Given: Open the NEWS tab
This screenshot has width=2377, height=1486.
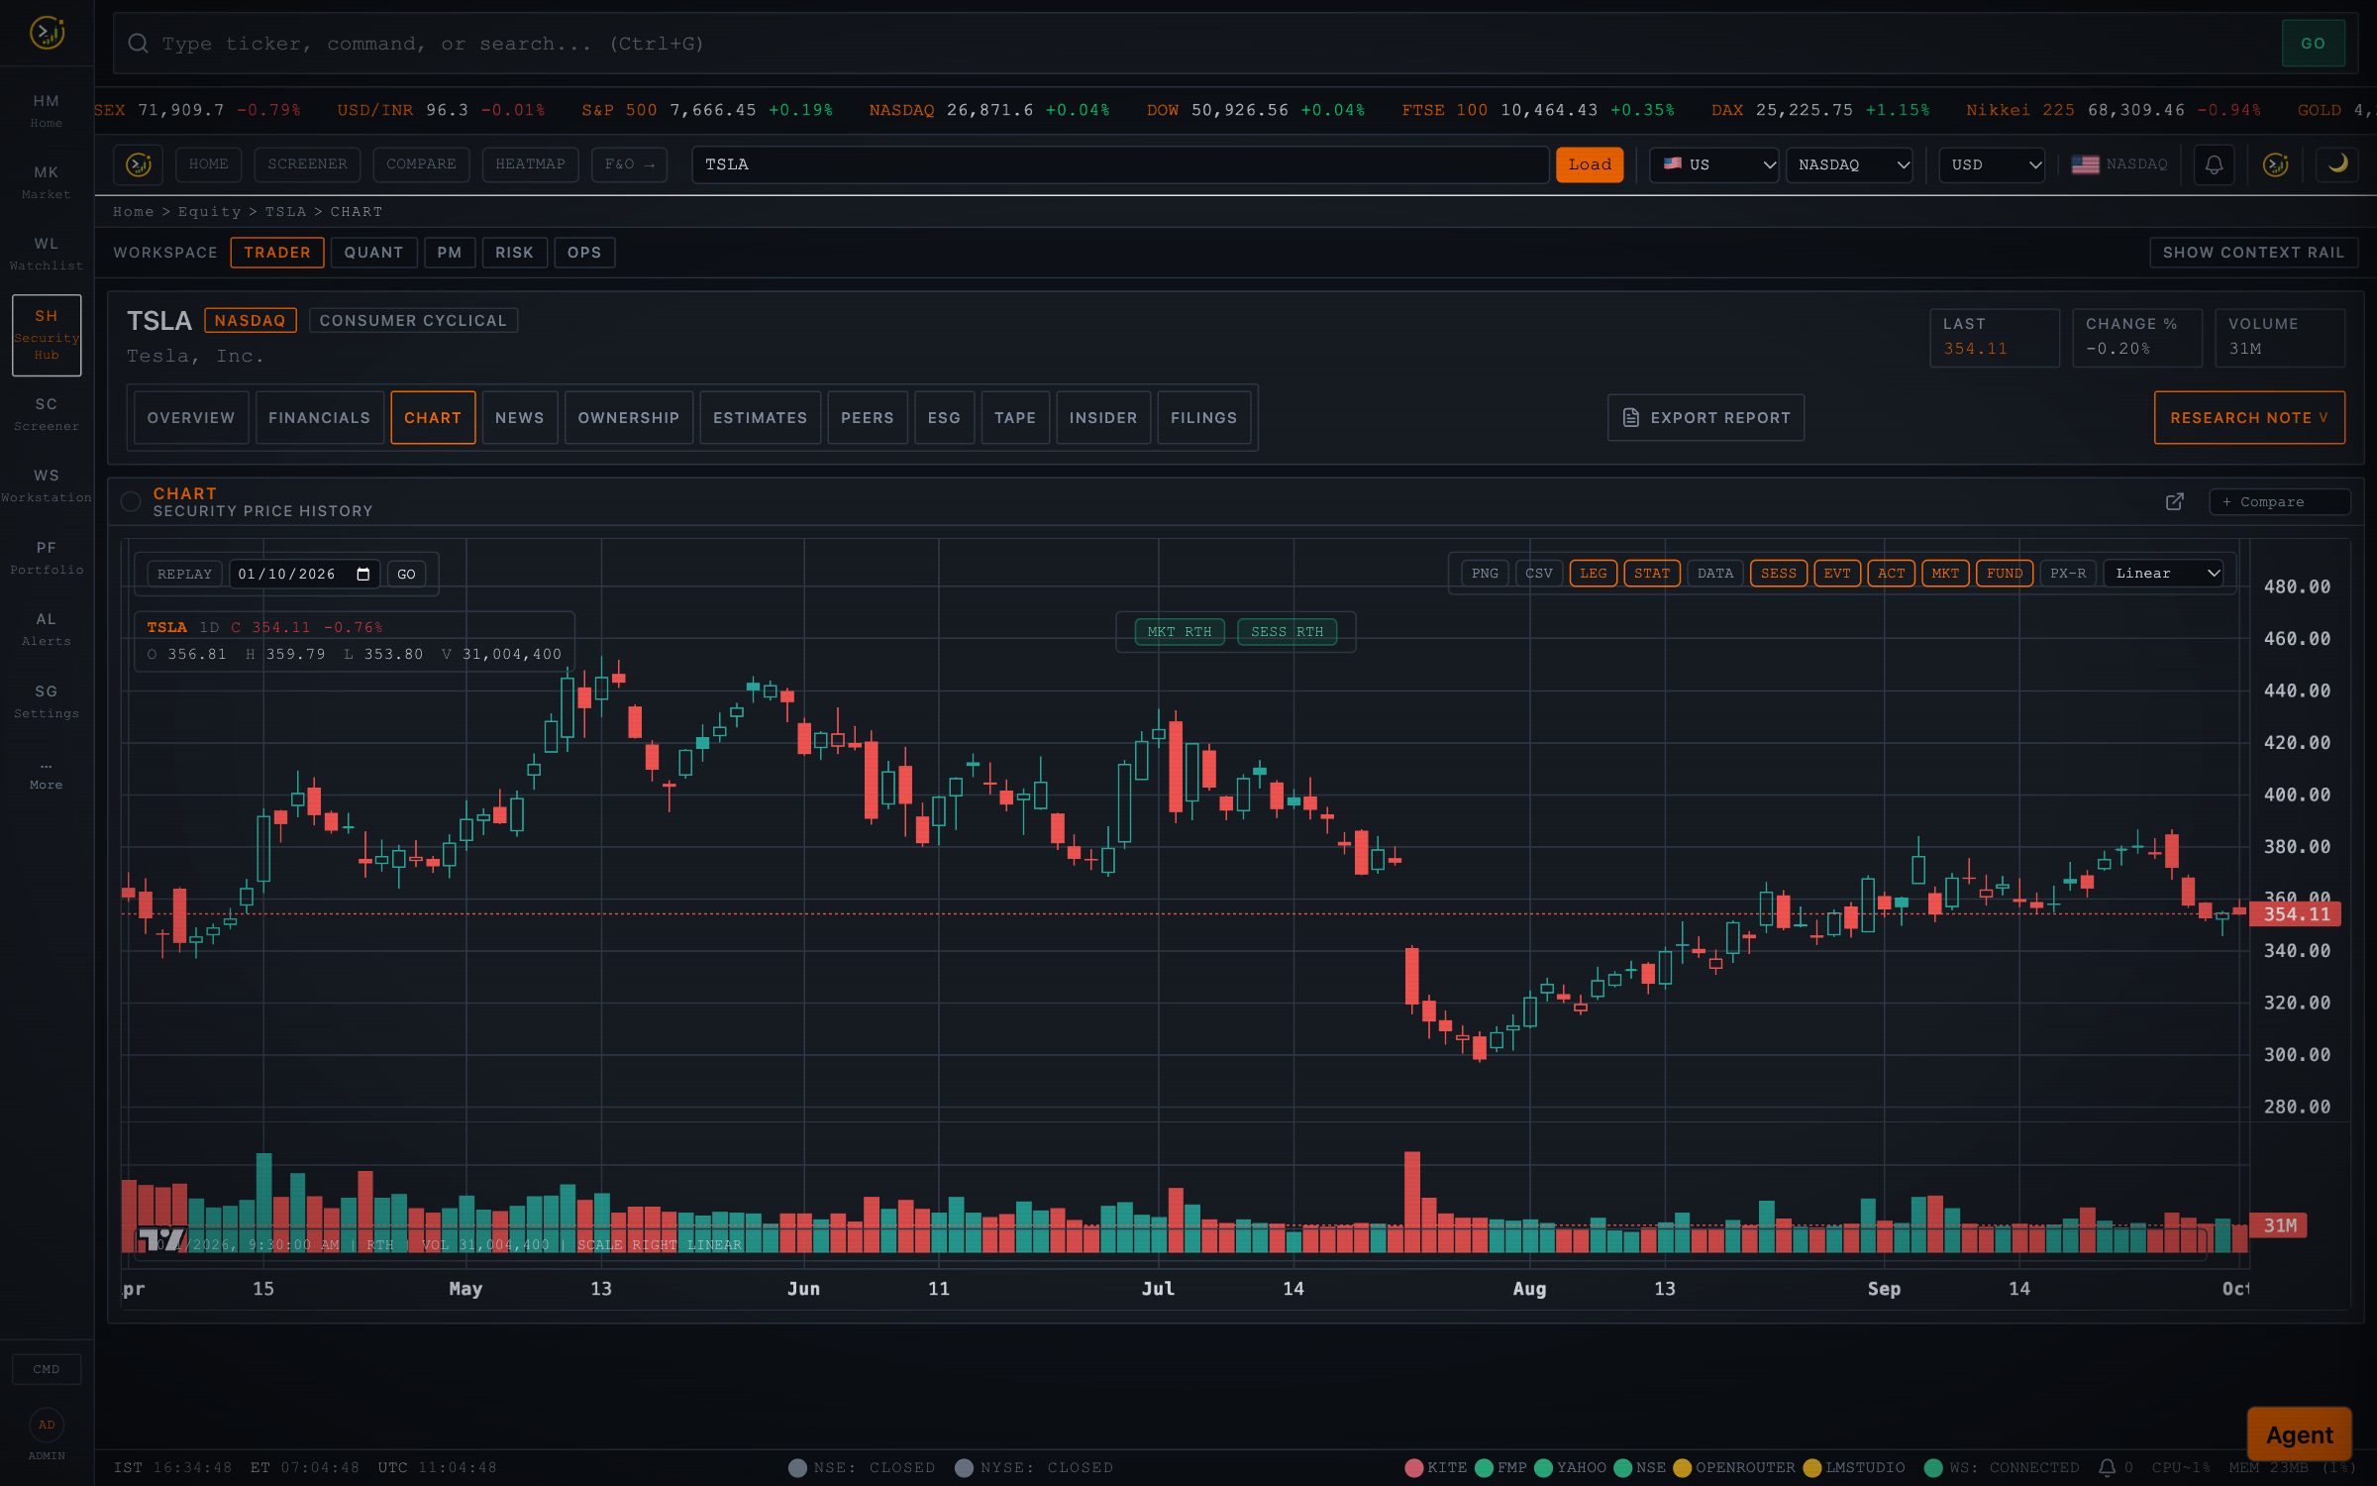Looking at the screenshot, I should (x=519, y=418).
